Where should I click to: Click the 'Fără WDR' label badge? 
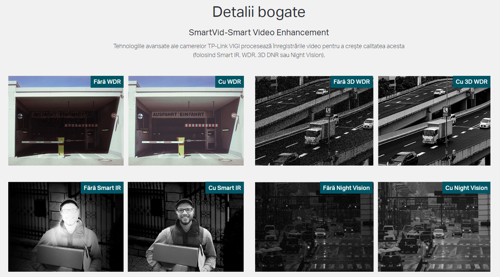pos(107,82)
